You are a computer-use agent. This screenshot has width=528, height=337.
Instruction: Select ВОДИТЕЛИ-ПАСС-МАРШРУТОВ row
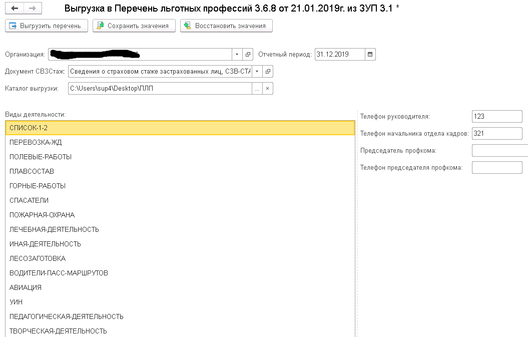click(180, 273)
